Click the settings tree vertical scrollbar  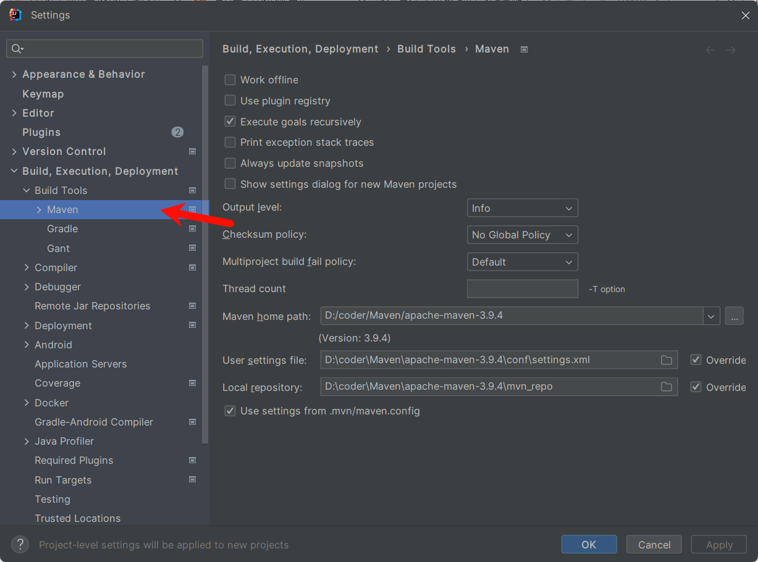tap(205, 253)
